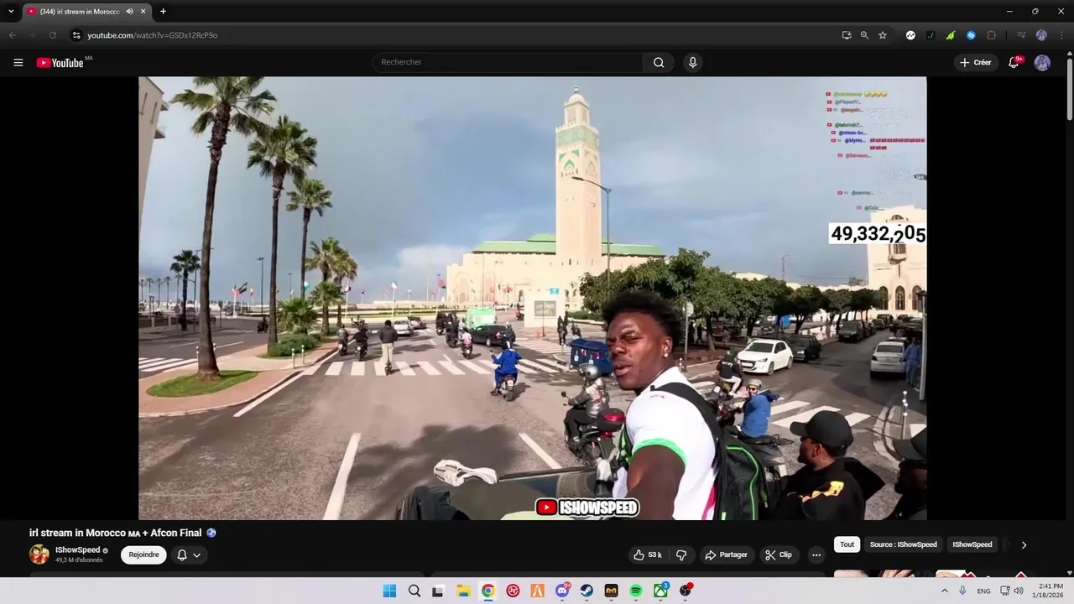1074x604 pixels.
Task: Open the zoom magnifier in address bar
Action: [x=864, y=35]
